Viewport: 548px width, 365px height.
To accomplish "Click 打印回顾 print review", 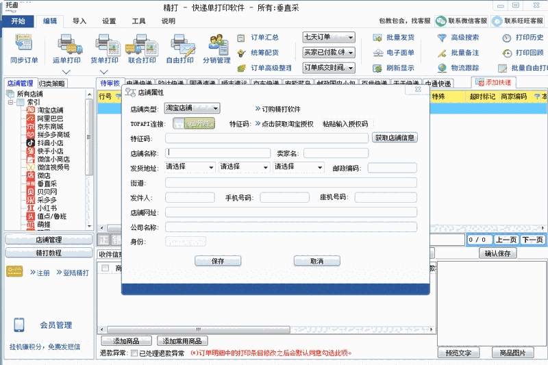I will coord(523,53).
